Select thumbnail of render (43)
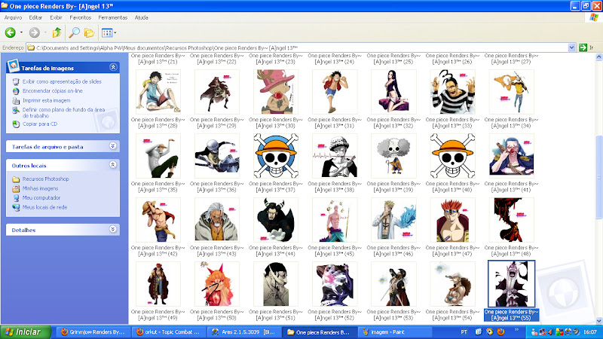This screenshot has height=339, width=603. [x=217, y=220]
